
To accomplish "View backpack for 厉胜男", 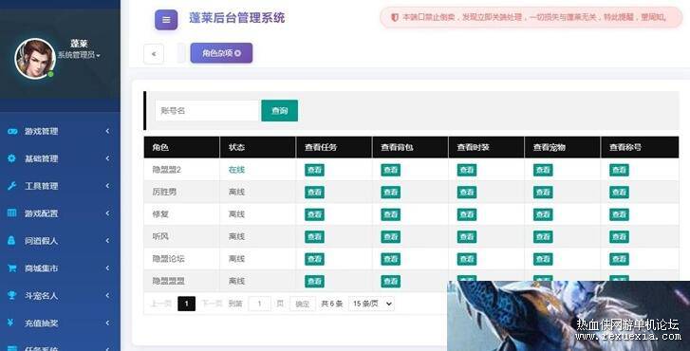I will [390, 193].
